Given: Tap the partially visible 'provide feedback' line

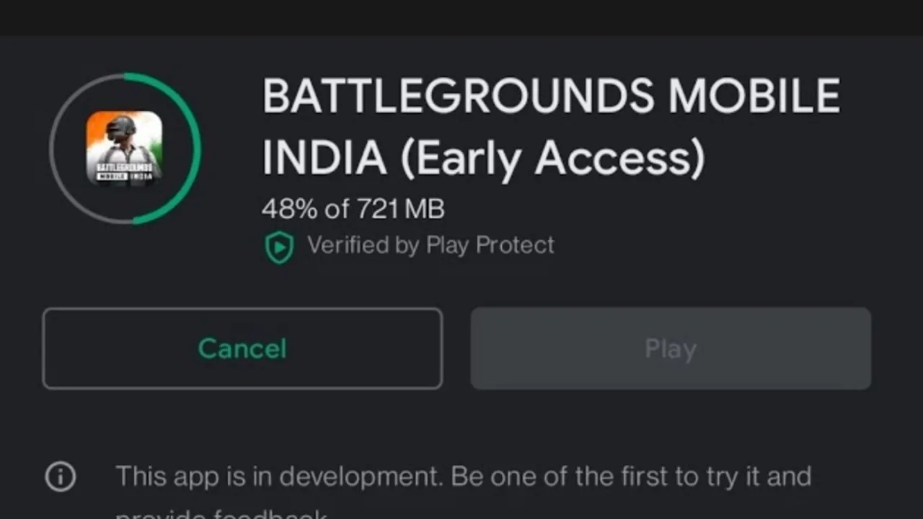Looking at the screenshot, I should [222, 514].
